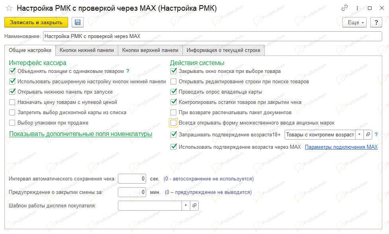Enable 'Всегда открывать форму множественного ввода акцизных марок'
389x234 pixels.
point(174,123)
